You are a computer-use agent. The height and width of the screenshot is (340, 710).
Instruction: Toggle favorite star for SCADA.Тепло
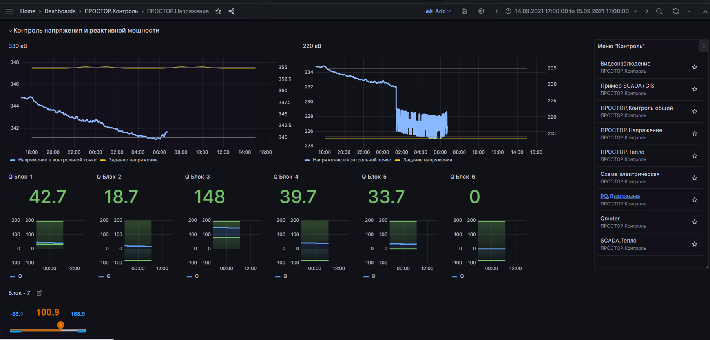694,244
